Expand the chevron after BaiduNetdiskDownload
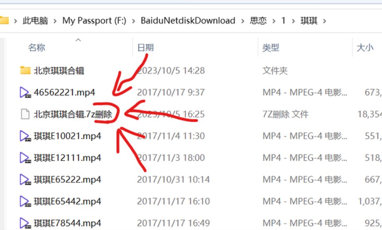The width and height of the screenshot is (382, 230). pos(243,21)
